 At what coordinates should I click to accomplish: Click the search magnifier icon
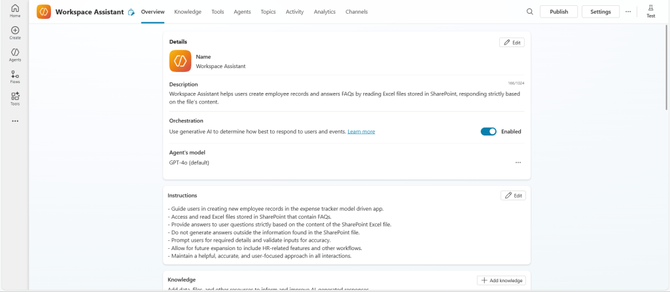530,12
